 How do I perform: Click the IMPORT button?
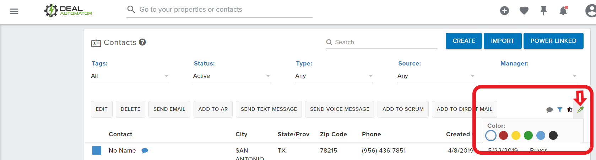pyautogui.click(x=503, y=41)
